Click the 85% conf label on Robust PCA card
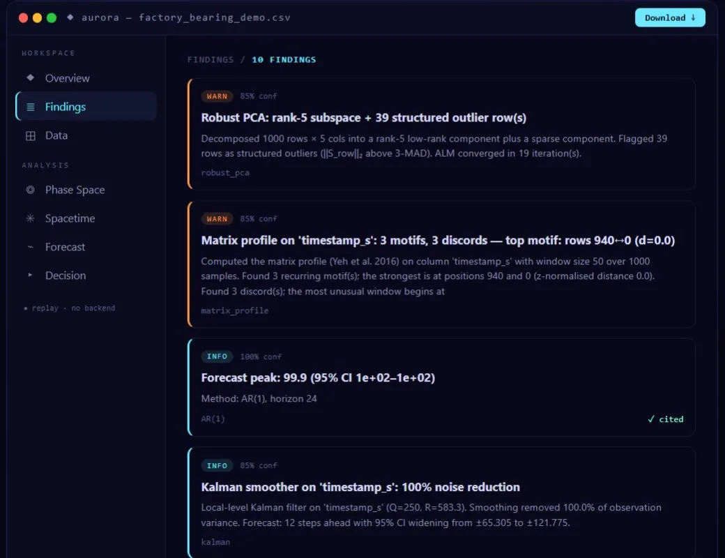Image resolution: width=725 pixels, height=558 pixels. (259, 96)
